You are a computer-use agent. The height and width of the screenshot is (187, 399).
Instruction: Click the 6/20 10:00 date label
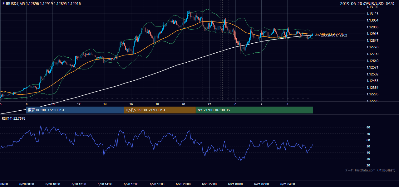53,184
